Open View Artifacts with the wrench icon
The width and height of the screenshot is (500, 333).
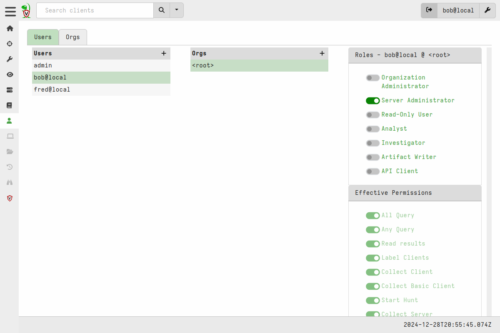[10, 59]
